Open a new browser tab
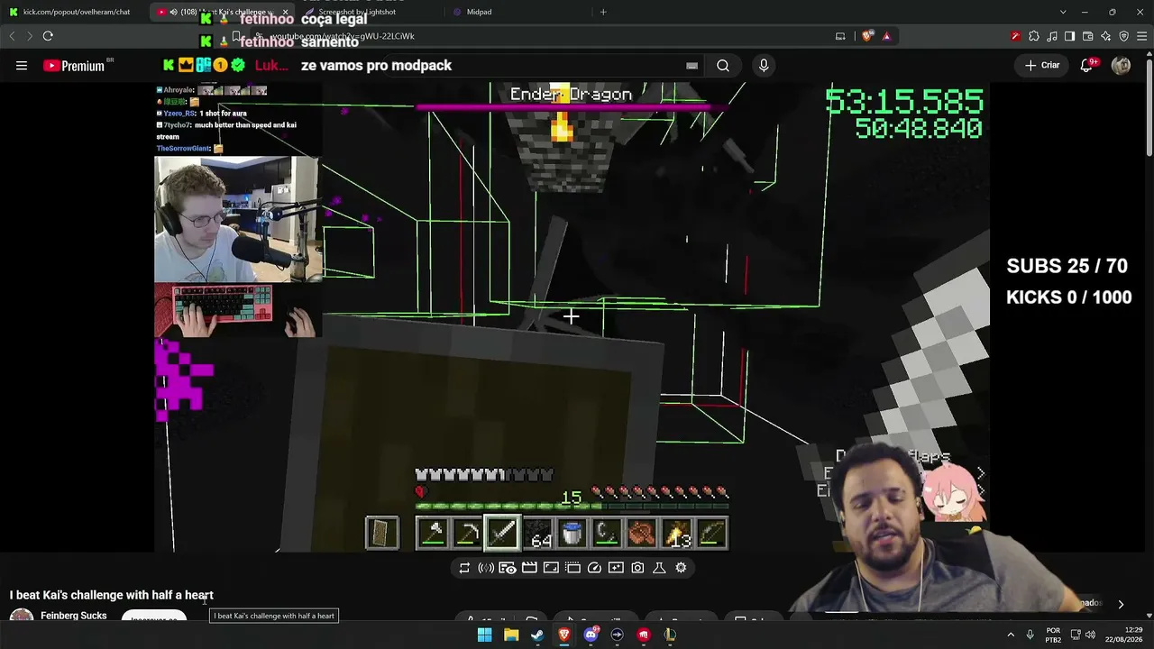Screen dimensions: 1154x649 (603, 12)
